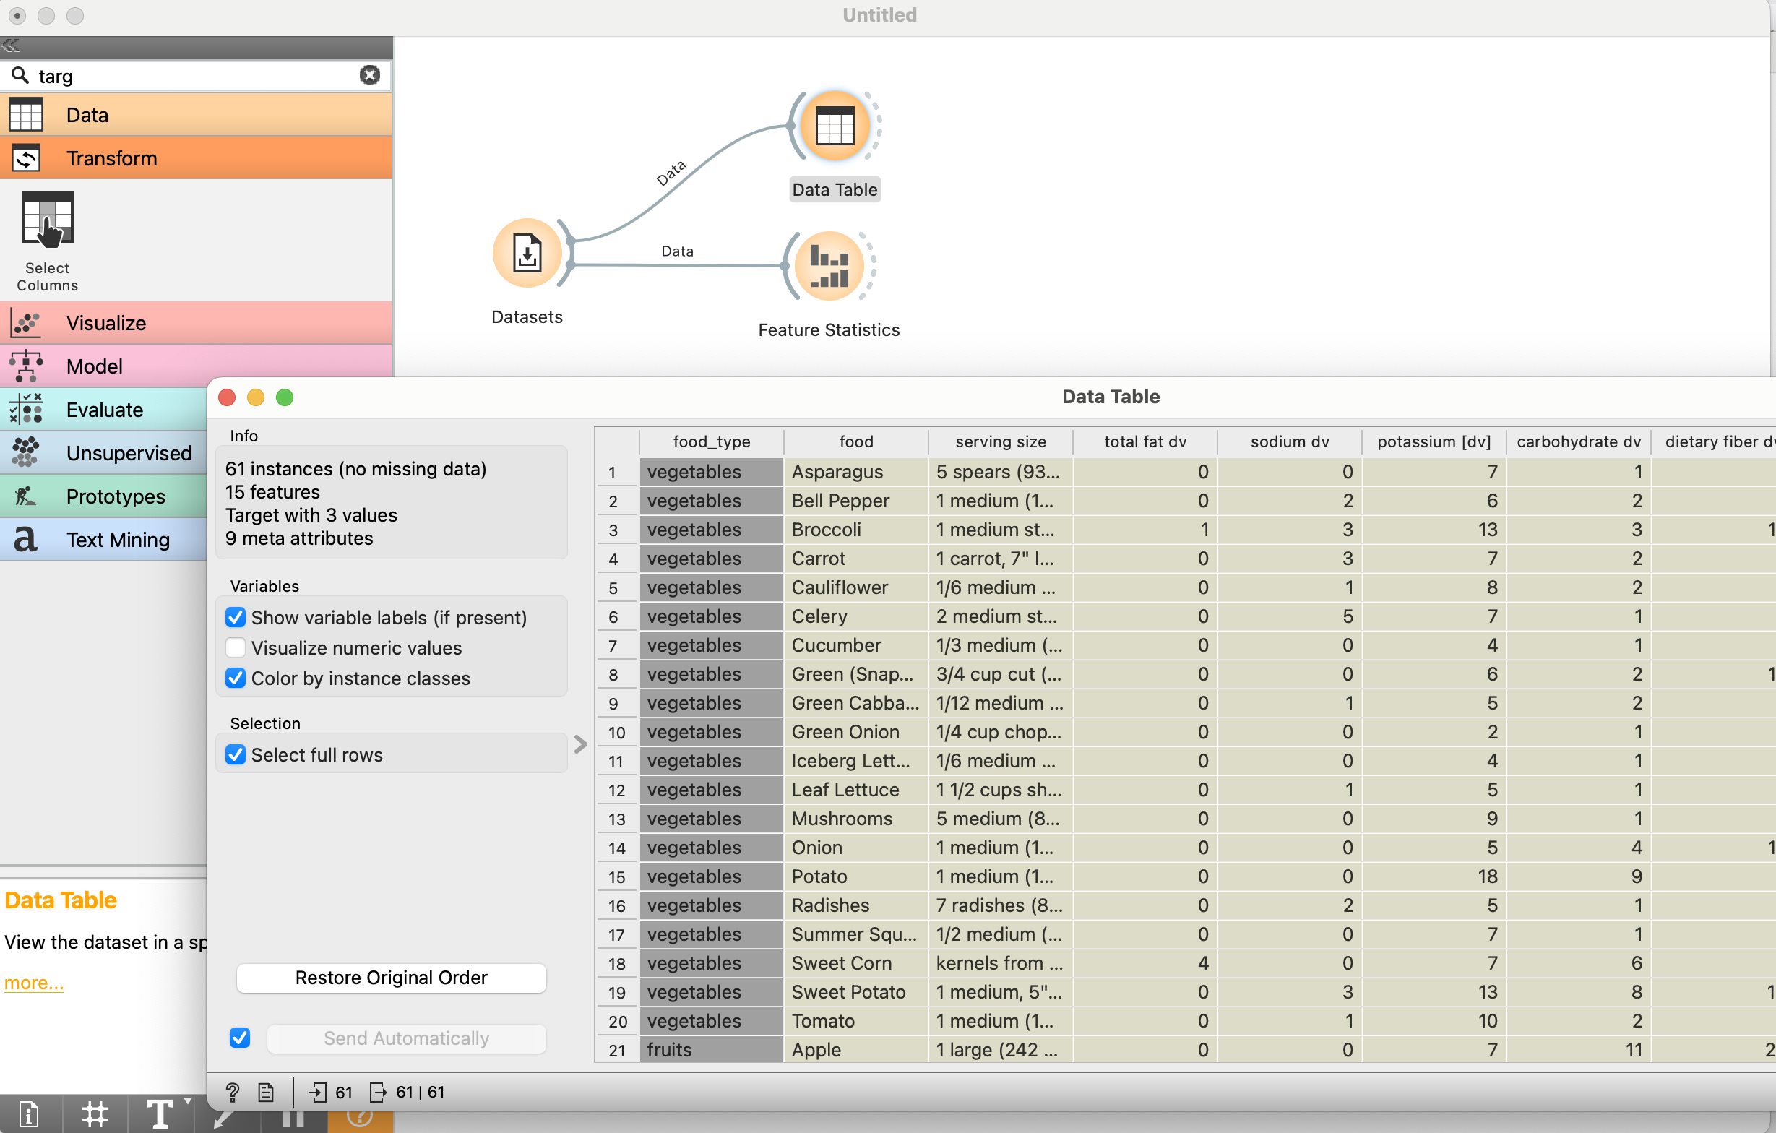The width and height of the screenshot is (1776, 1133).
Task: Click the Celery food cell
Action: pos(855,616)
